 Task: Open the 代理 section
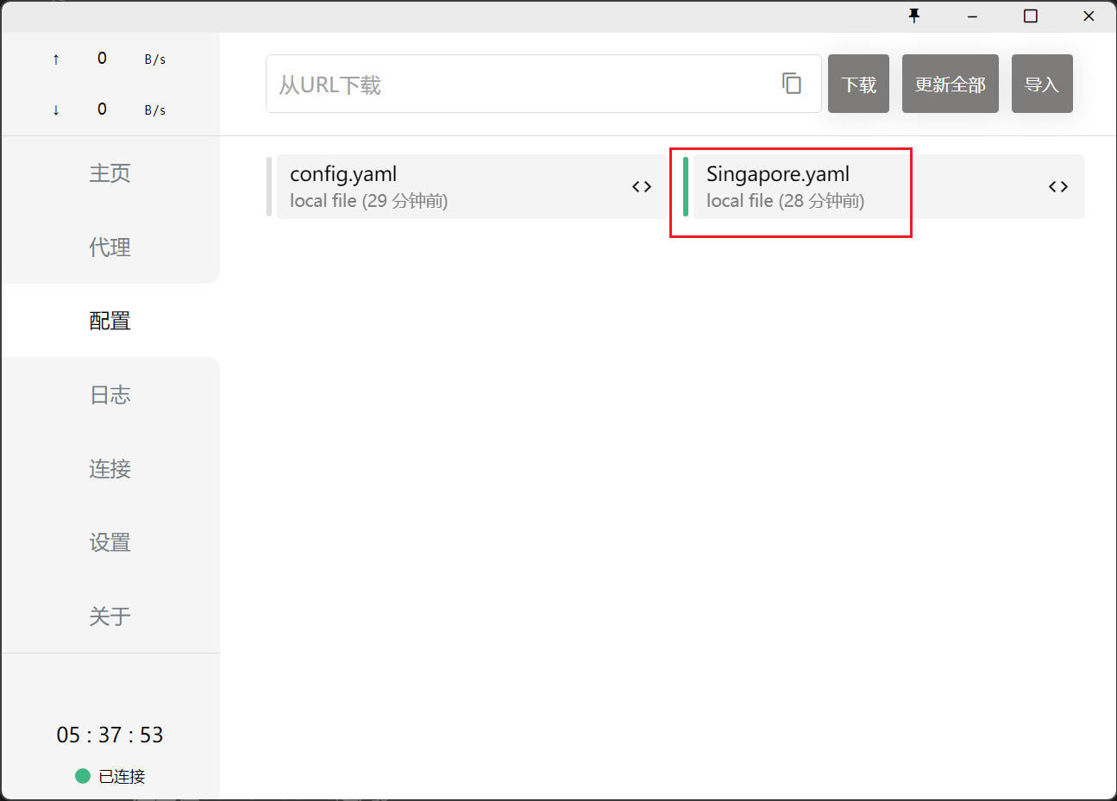[110, 247]
